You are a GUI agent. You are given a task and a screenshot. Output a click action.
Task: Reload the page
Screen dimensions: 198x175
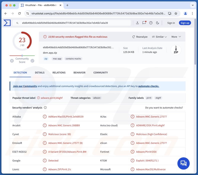click(19, 13)
